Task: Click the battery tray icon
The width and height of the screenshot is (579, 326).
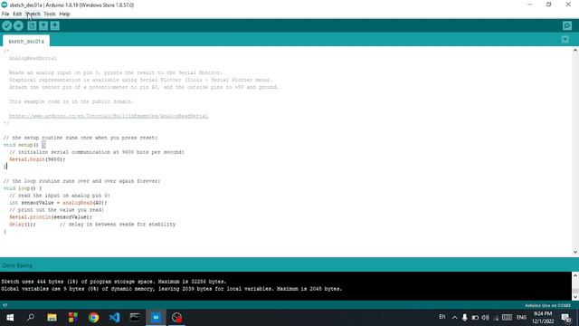Action: [x=475, y=318]
